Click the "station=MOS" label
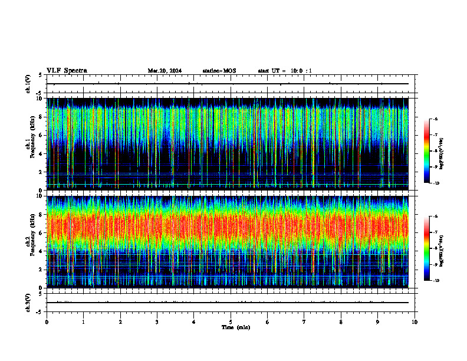Viewport: 467px width, 361px height. click(x=219, y=71)
